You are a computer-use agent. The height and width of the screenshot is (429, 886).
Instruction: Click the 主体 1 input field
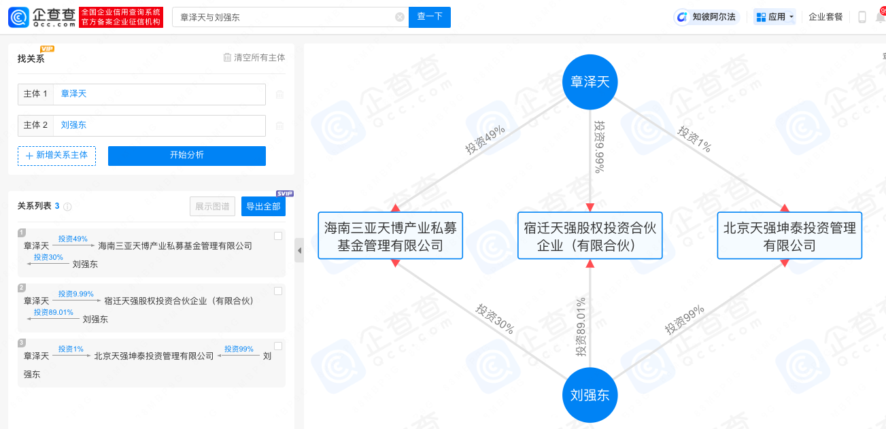(x=159, y=95)
